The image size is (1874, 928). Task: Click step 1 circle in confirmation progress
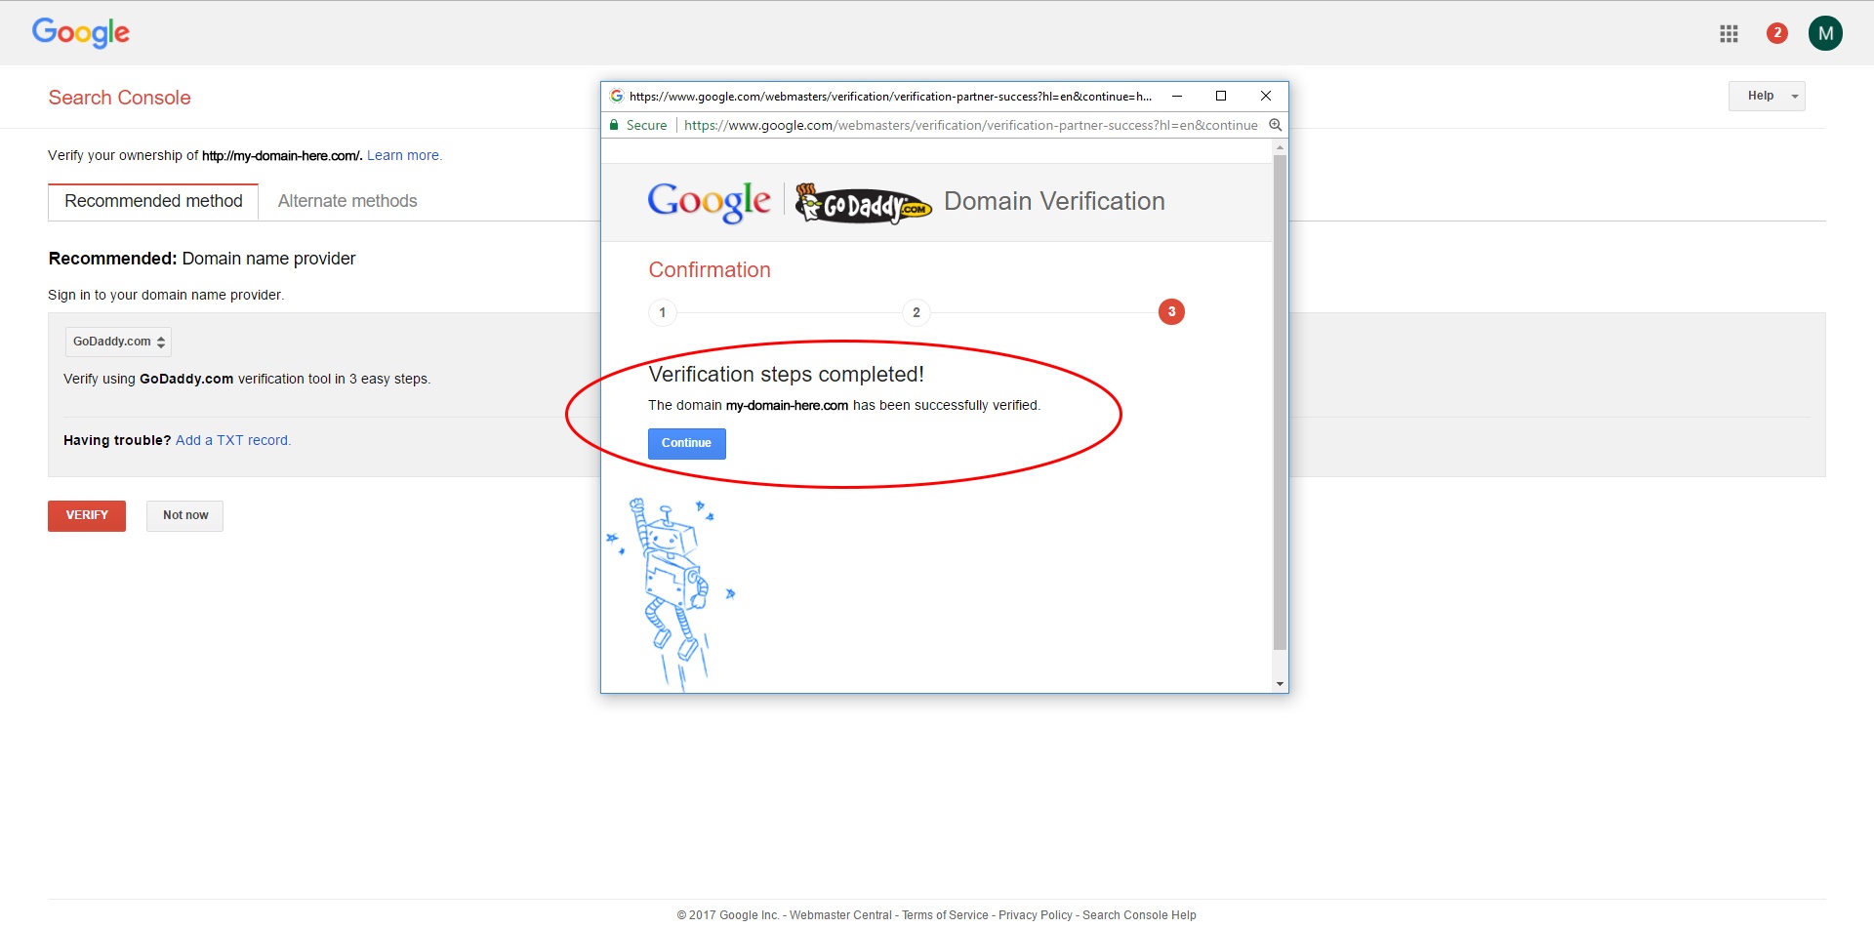[663, 312]
